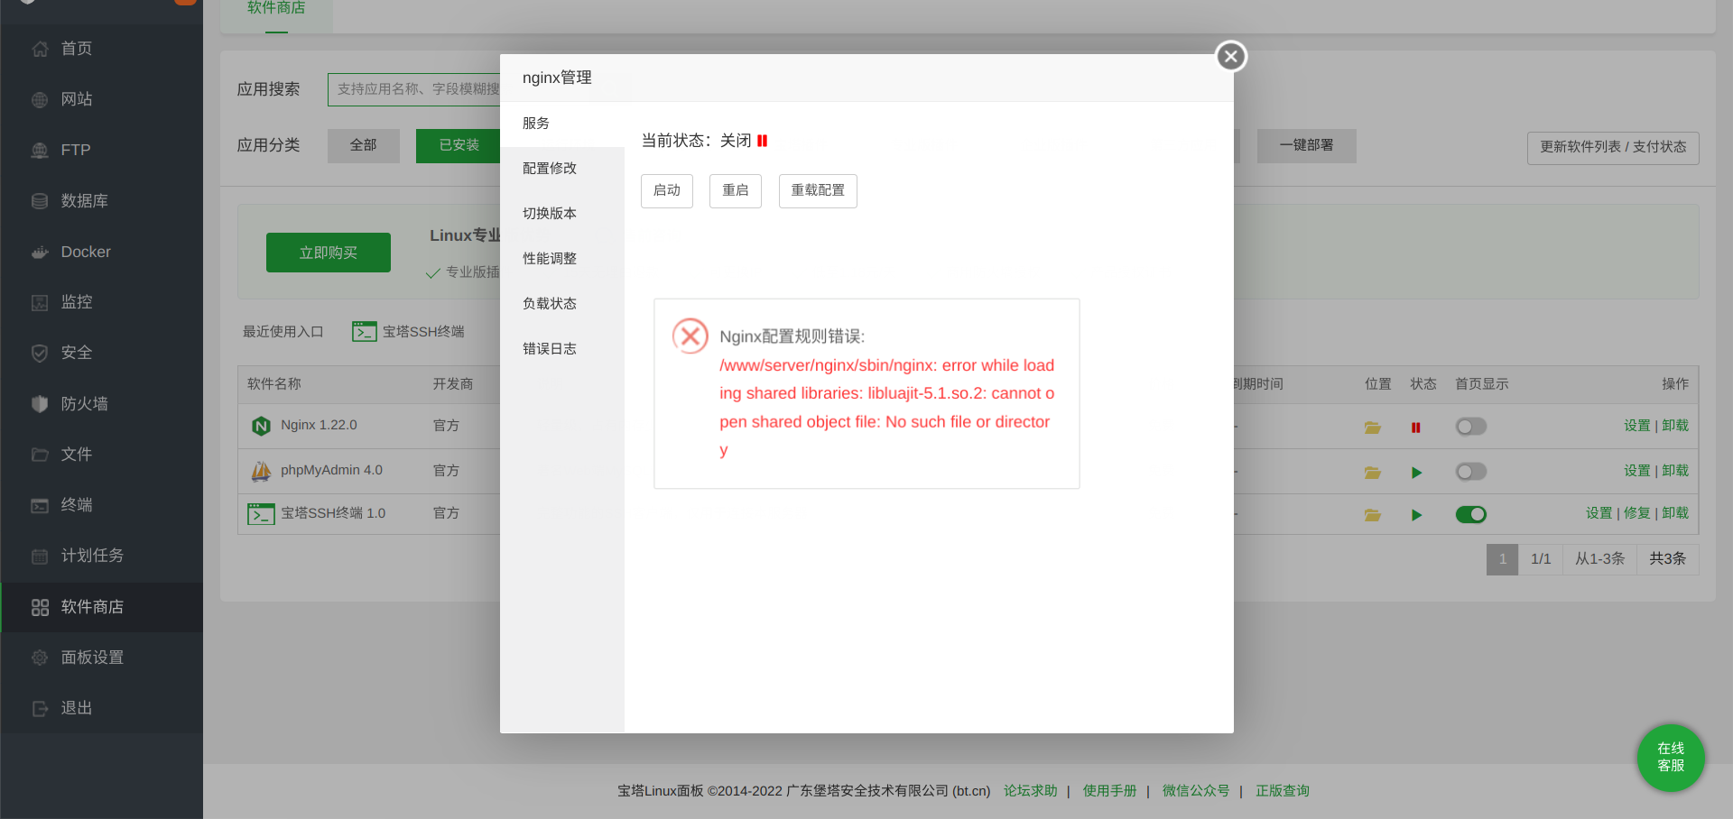Click the phpMyAdmin 4.0 sail icon
This screenshot has height=819, width=1733.
tap(262, 471)
